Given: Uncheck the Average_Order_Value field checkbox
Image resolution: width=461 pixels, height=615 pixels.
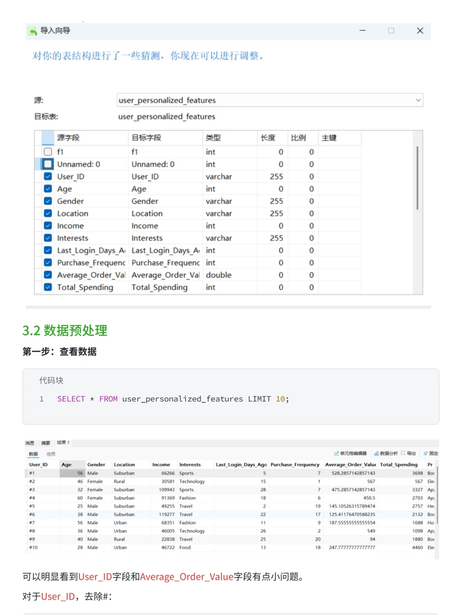Looking at the screenshot, I should click(48, 275).
